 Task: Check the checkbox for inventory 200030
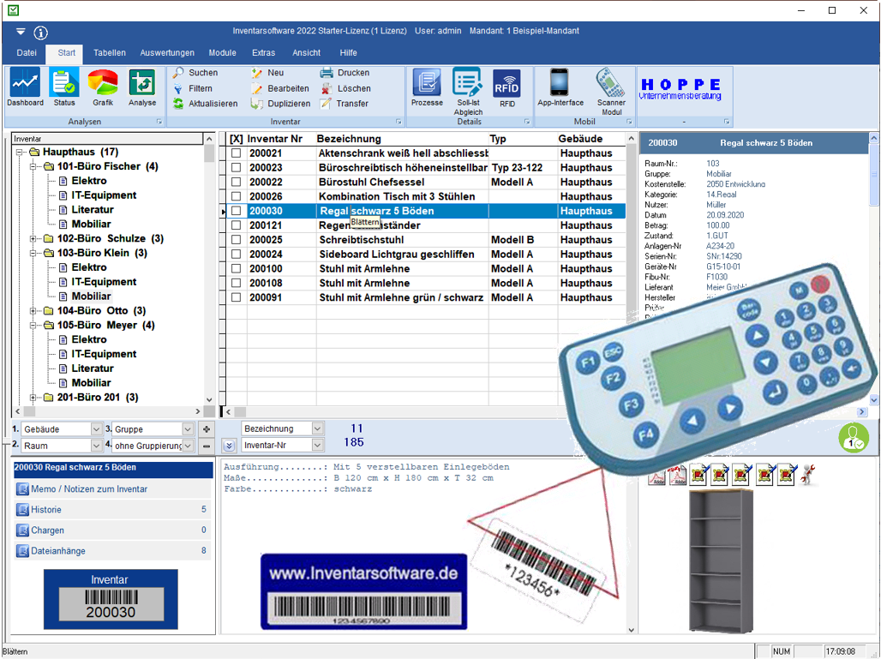tap(237, 210)
